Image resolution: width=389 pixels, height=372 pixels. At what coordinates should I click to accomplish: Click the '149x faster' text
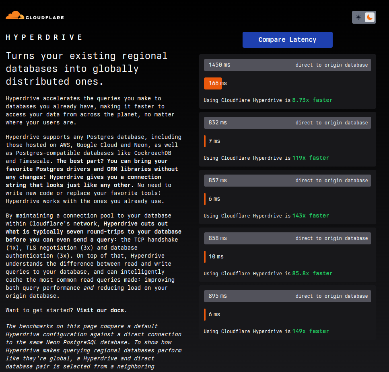click(311, 331)
